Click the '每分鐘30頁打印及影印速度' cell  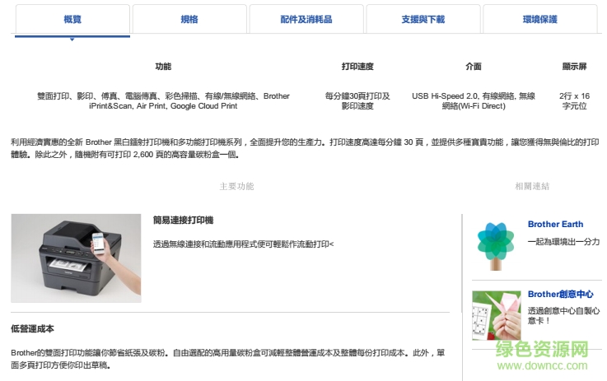tap(357, 101)
